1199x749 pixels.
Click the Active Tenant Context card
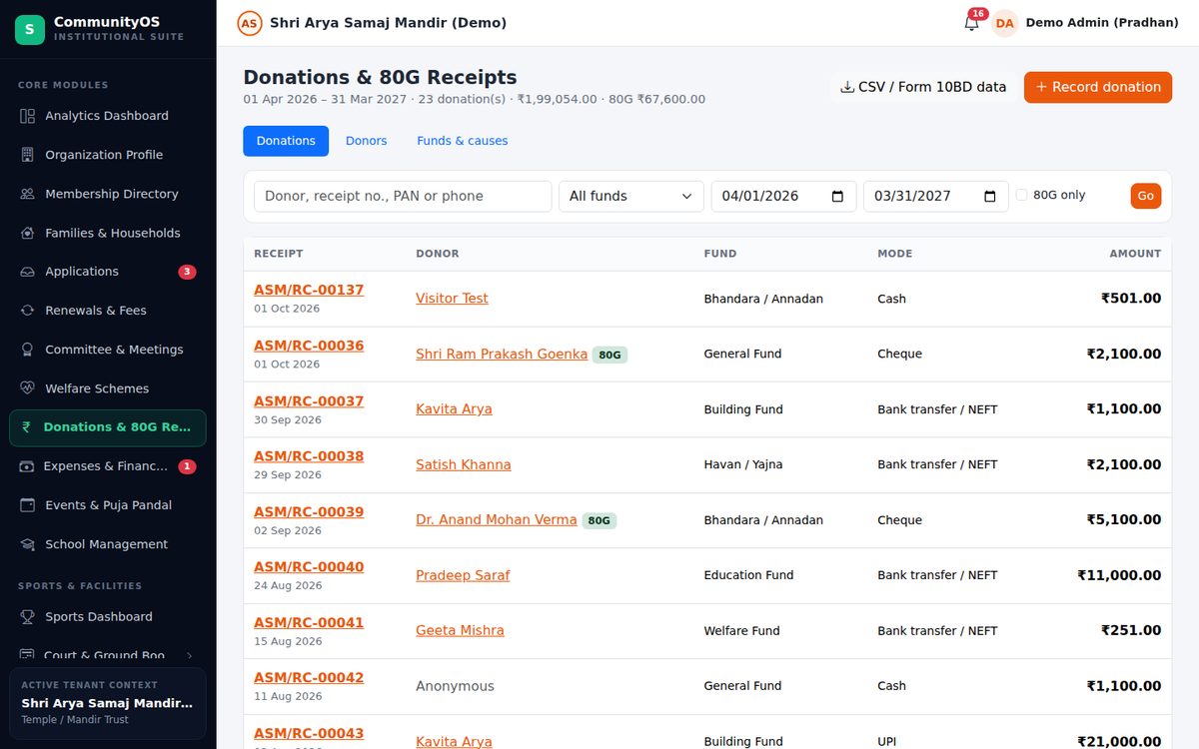pos(108,704)
